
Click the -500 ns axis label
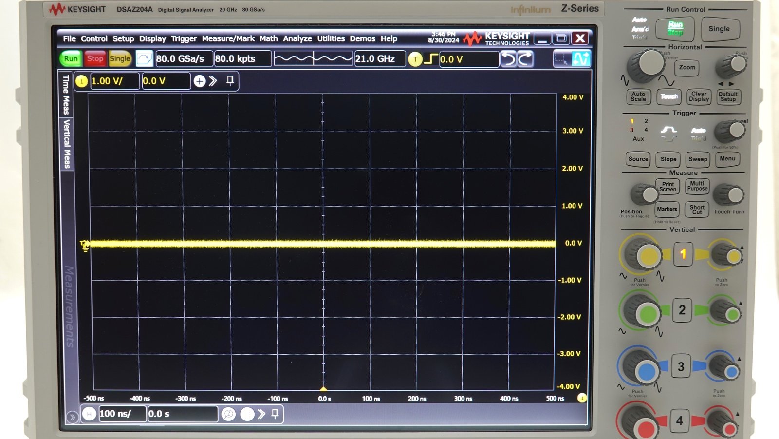pyautogui.click(x=94, y=398)
